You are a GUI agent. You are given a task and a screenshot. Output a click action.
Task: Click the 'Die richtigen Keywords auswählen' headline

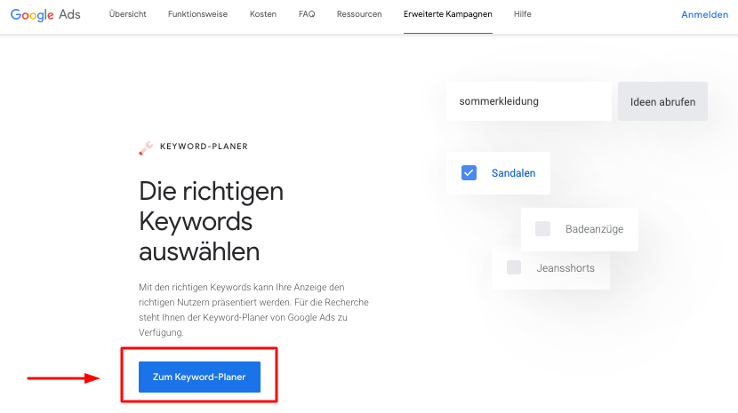[212, 221]
